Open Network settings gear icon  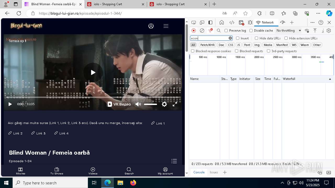point(329,31)
